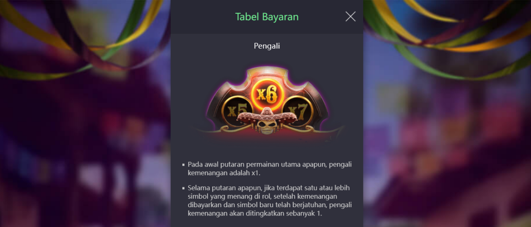Click the skull face under the sombrero

pyautogui.click(x=266, y=127)
